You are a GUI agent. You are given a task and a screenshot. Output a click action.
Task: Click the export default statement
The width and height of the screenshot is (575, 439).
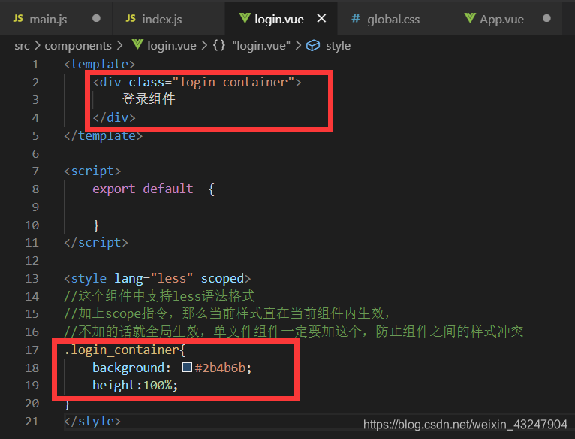143,189
